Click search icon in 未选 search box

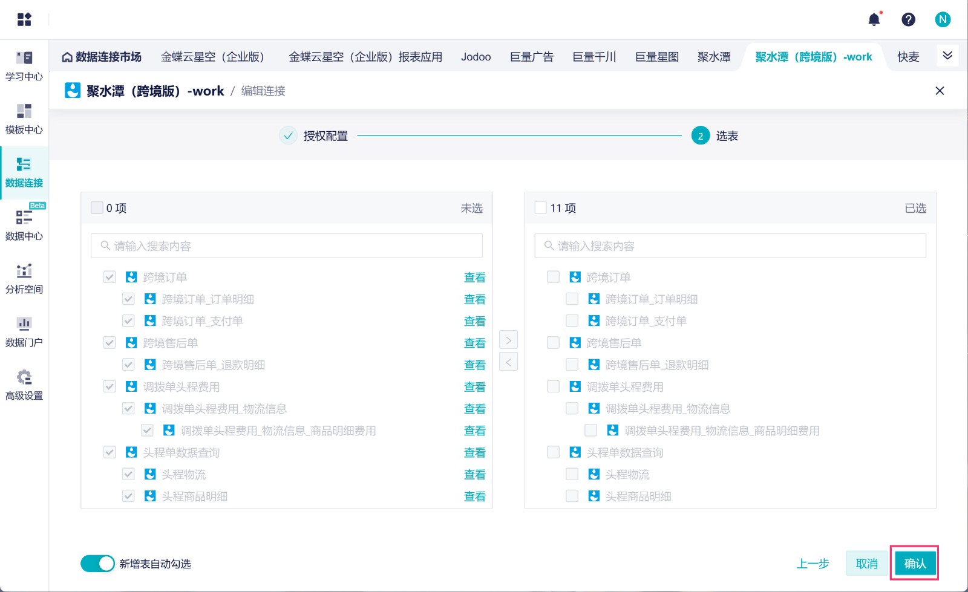(105, 246)
